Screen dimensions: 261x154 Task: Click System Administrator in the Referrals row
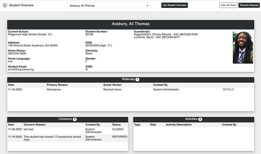point(166,89)
